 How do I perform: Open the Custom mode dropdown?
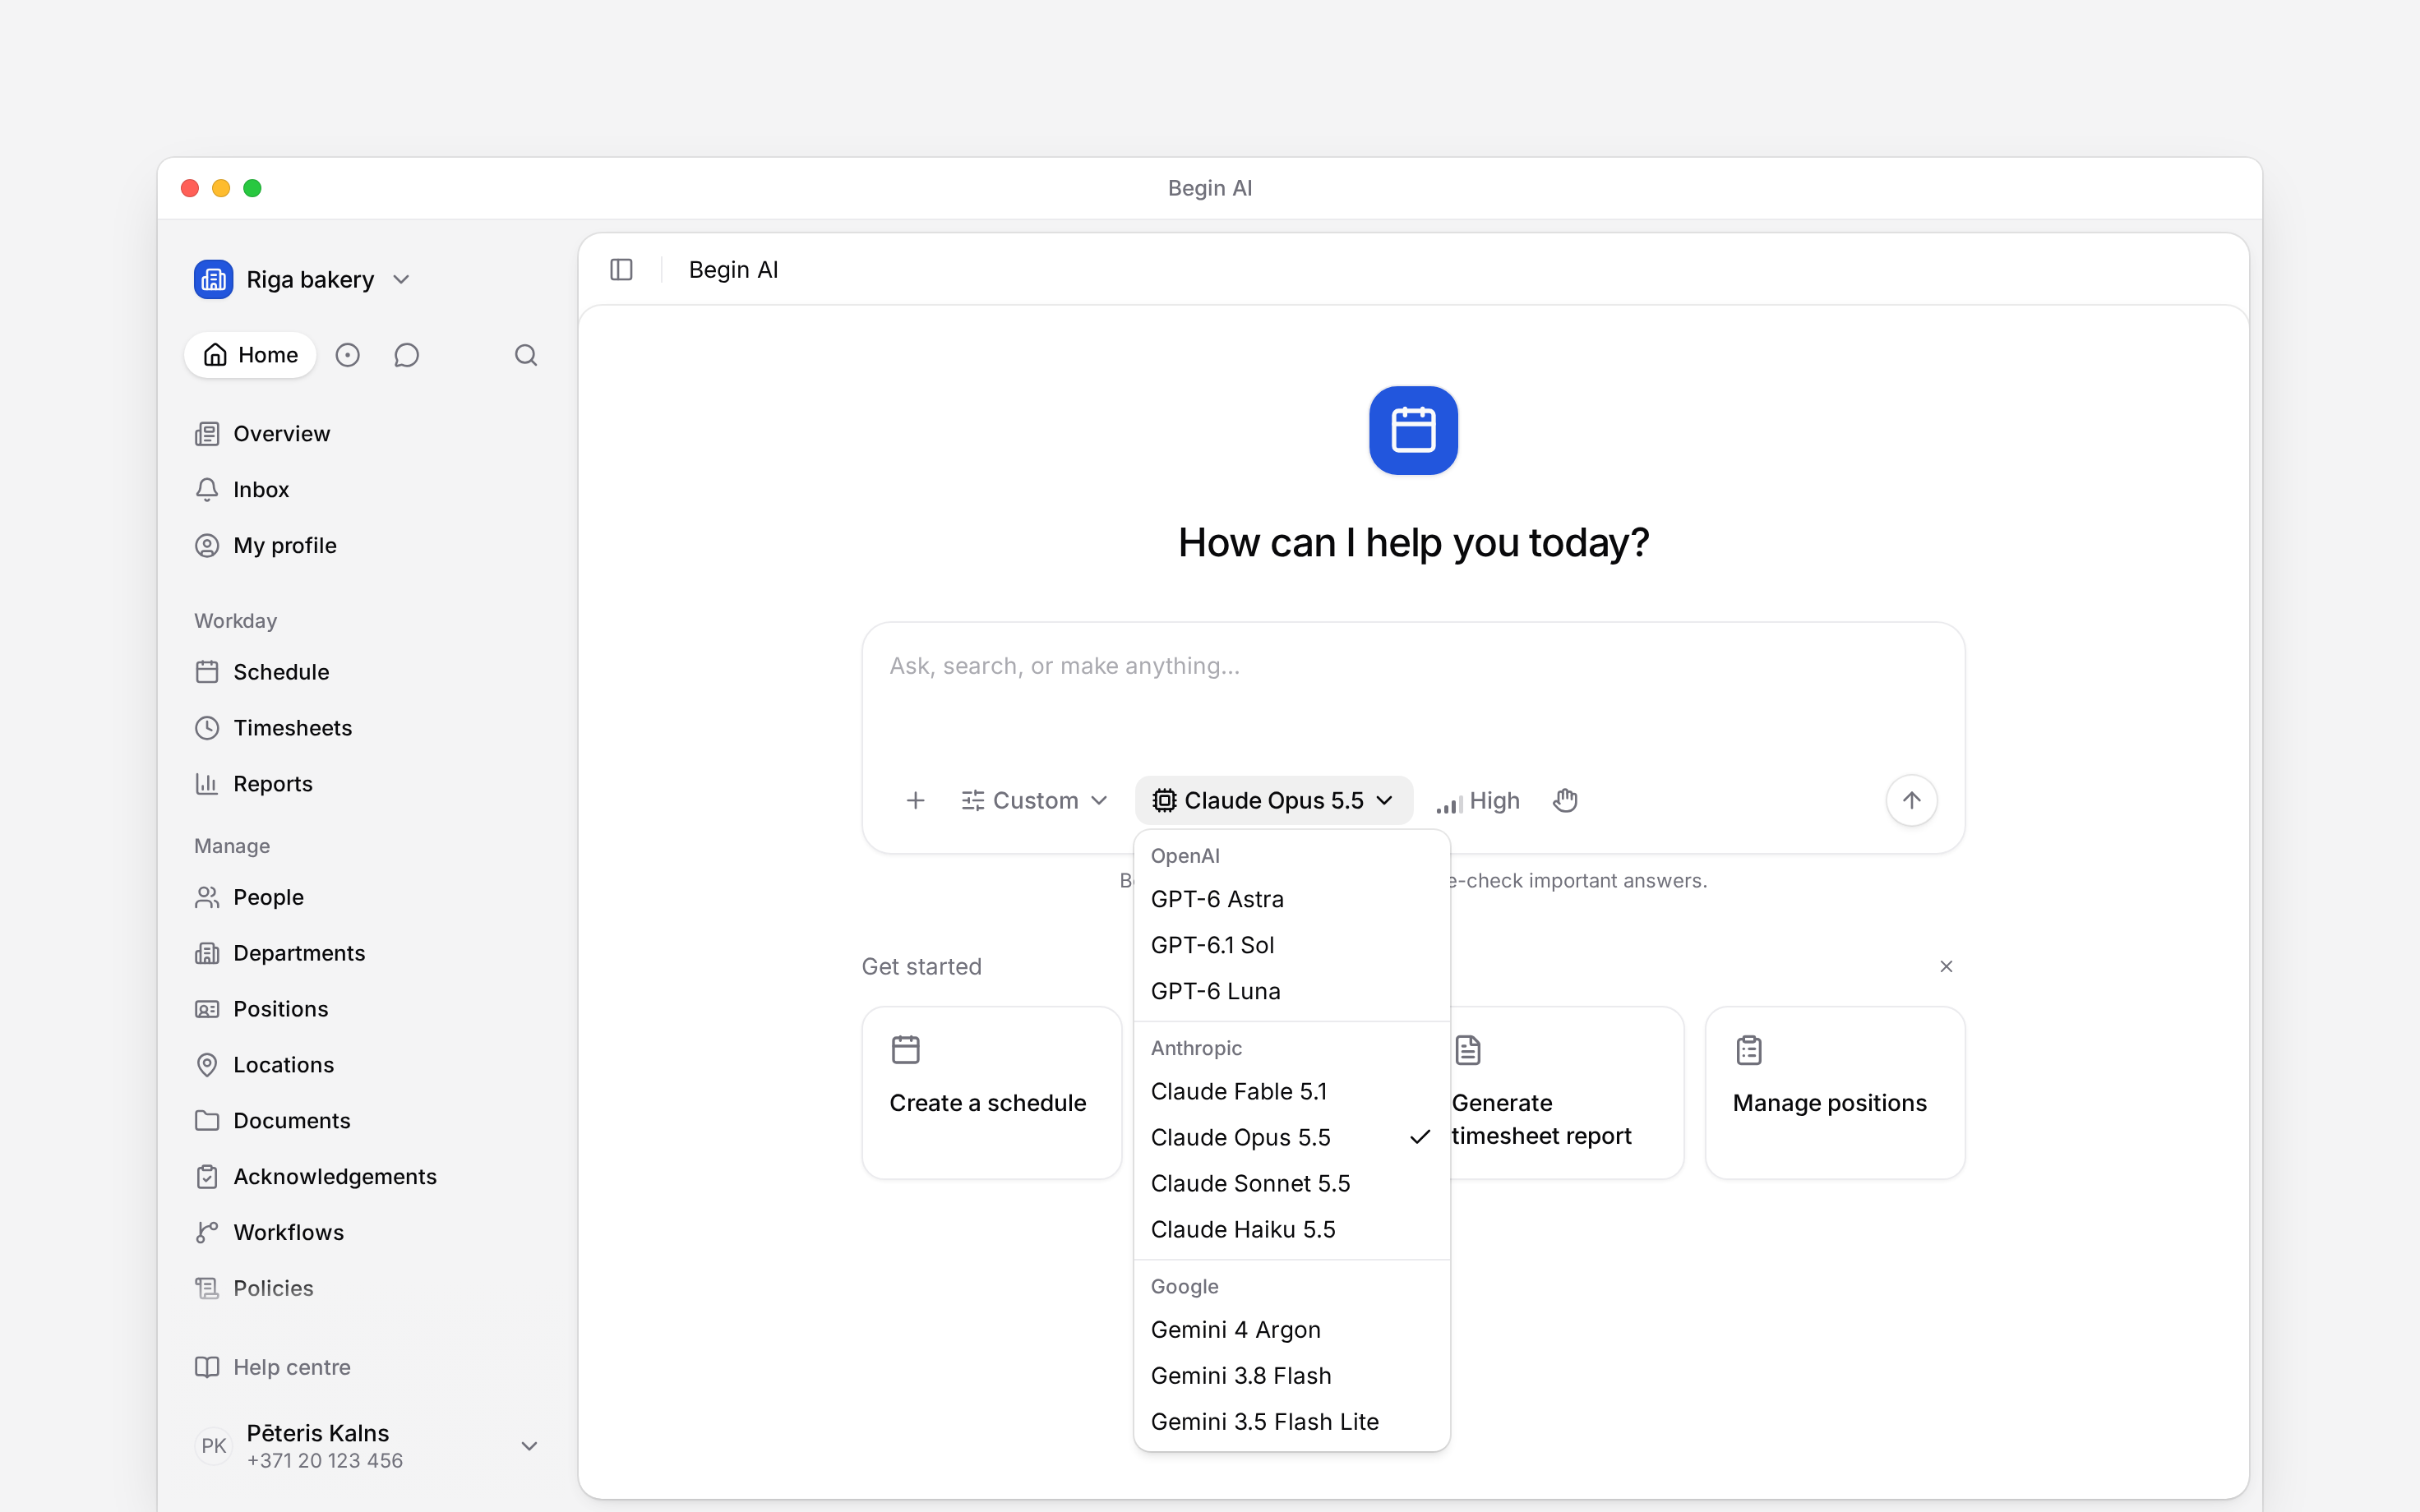pyautogui.click(x=1034, y=801)
